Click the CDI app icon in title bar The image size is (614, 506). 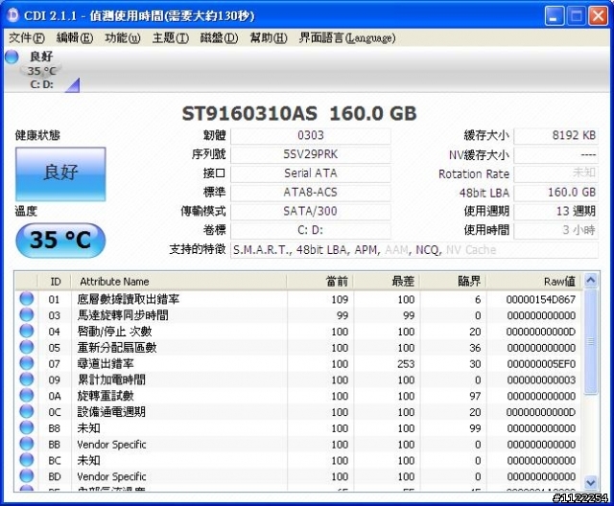coord(12,15)
